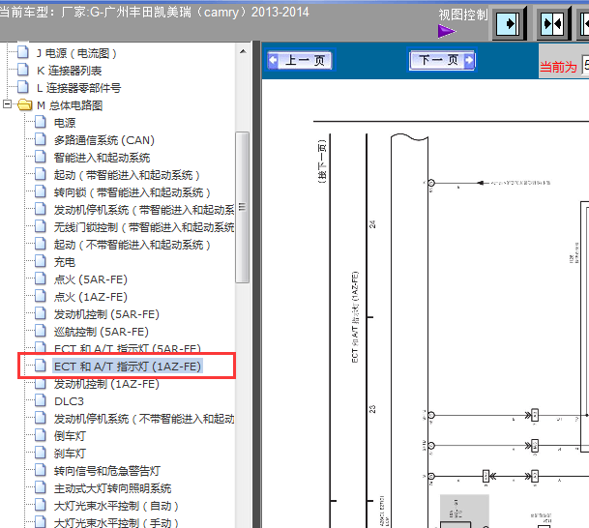
Task: Select the 电源 circuit diagram
Action: click(65, 123)
